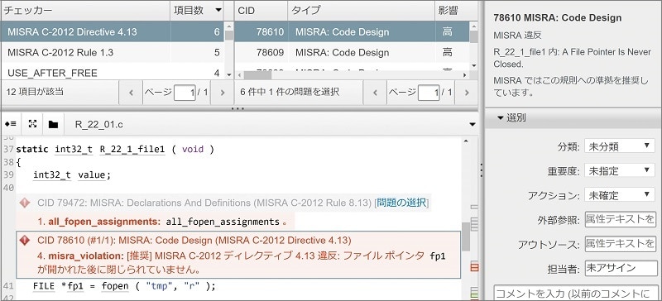Click チェッカー column header
662x301 pixels.
point(86,11)
